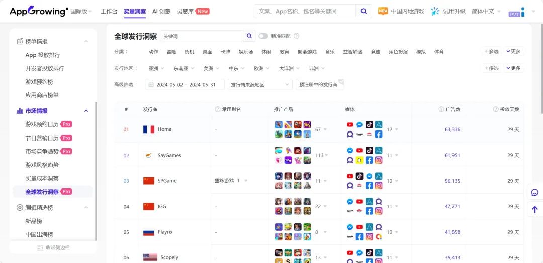Click the page vertical scrollbar
543x263 pixels.
tap(541, 69)
